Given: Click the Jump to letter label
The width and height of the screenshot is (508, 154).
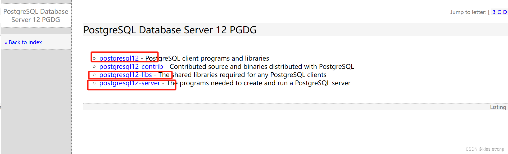Looking at the screenshot, I should (x=468, y=12).
